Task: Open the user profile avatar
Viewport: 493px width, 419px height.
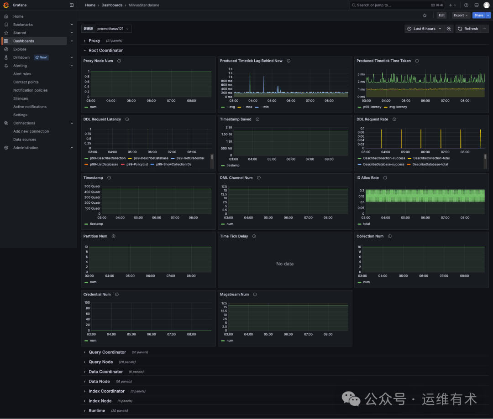Action: (486, 5)
